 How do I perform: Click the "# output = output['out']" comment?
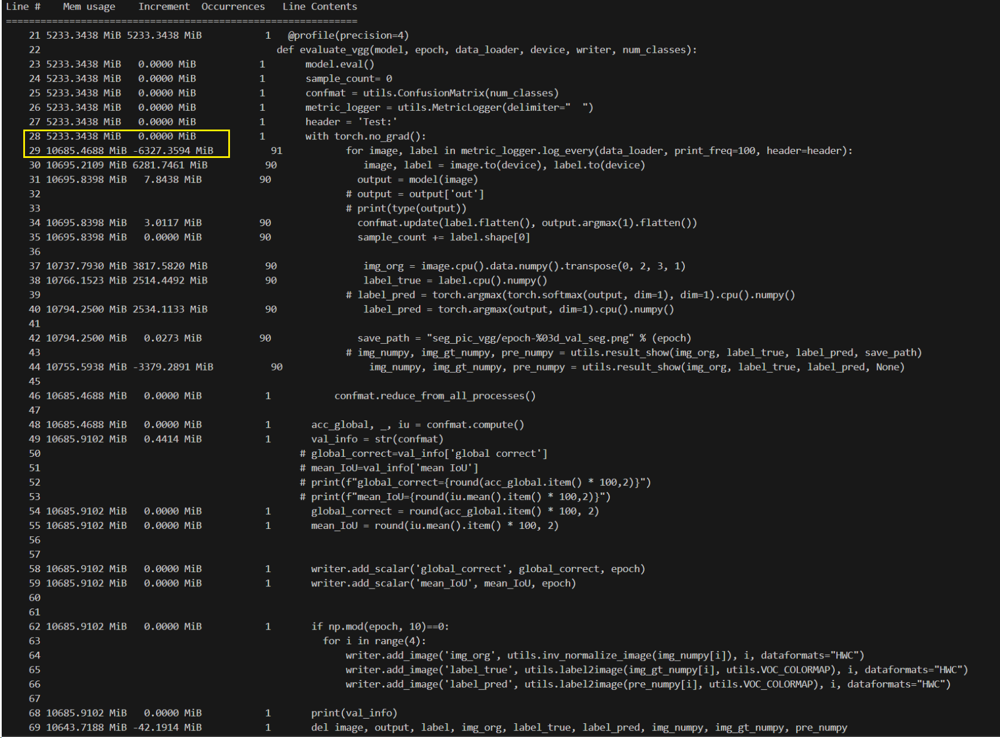[415, 194]
